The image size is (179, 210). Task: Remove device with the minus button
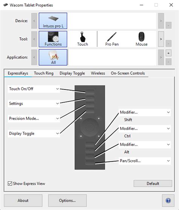tap(168, 25)
